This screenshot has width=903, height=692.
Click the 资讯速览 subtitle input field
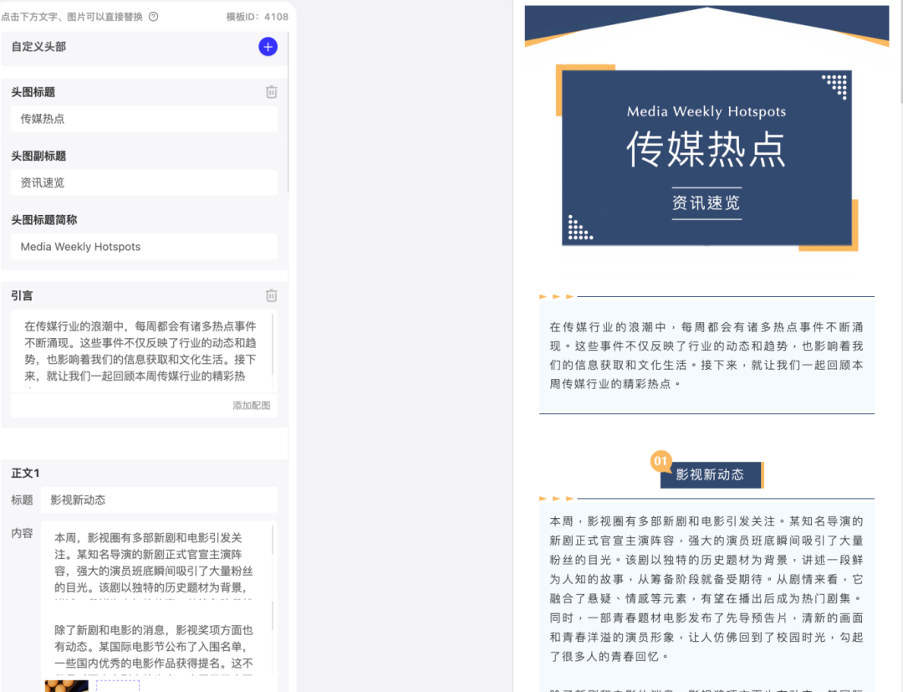pyautogui.click(x=143, y=182)
